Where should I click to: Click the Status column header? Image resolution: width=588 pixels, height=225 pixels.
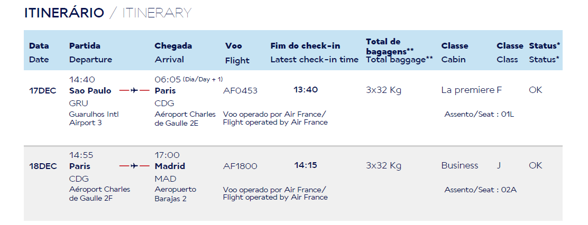pos(544,52)
